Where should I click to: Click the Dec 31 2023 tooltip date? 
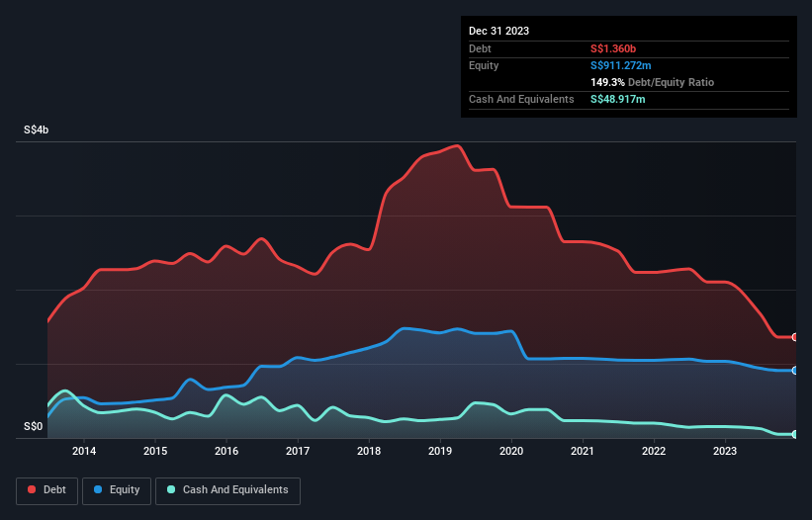498,31
